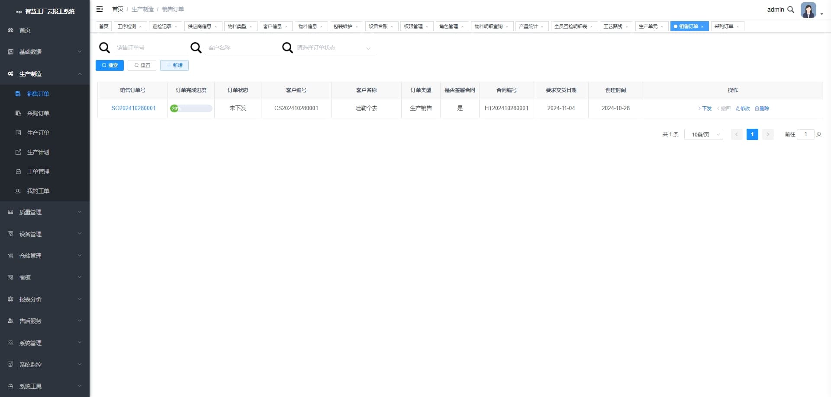
Task: Close the 包装维护 tab
Action: (357, 27)
